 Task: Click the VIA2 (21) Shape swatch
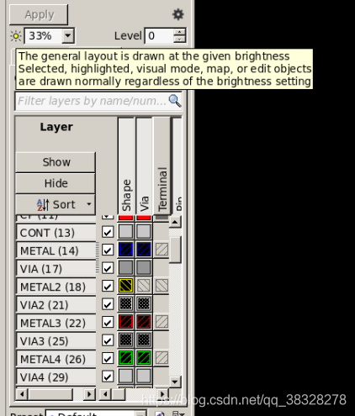pyautogui.click(x=125, y=303)
